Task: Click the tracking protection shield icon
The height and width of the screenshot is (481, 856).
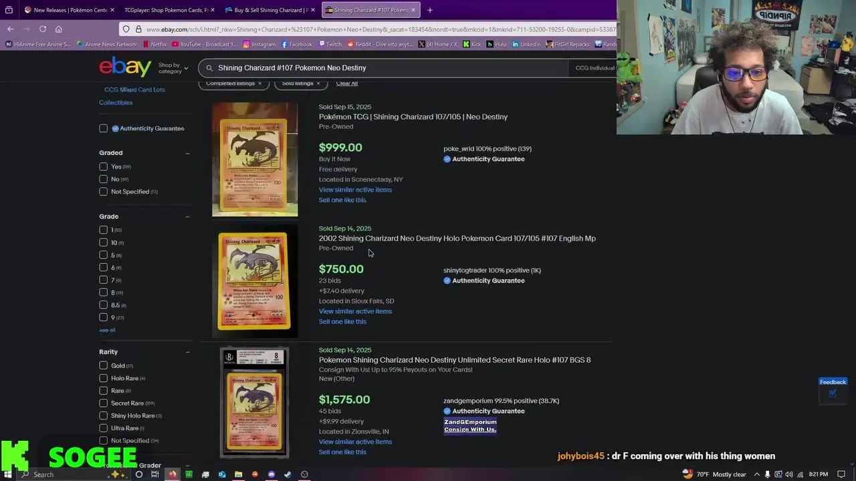Action: (126, 29)
